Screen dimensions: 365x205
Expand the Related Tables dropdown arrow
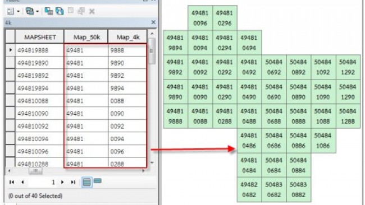37,11
